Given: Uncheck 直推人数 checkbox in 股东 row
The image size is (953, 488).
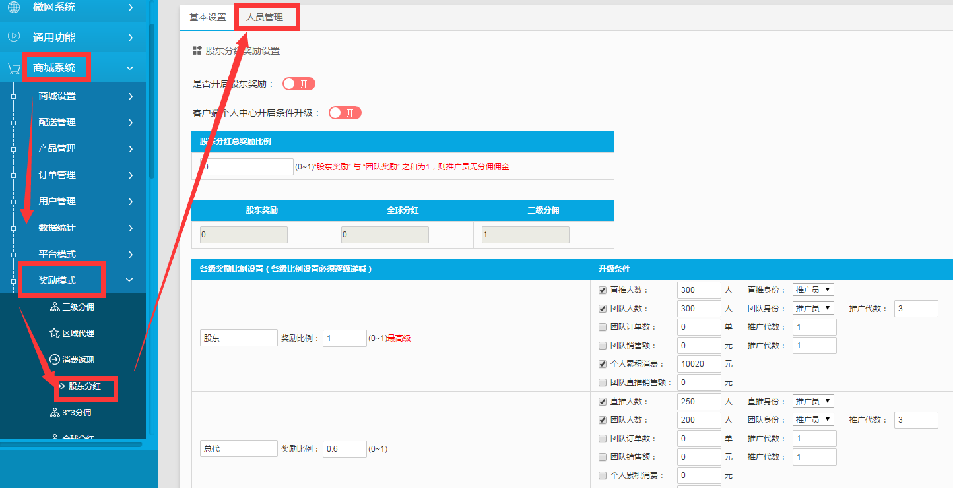Looking at the screenshot, I should tap(603, 290).
